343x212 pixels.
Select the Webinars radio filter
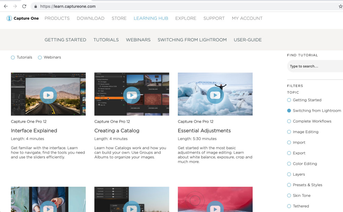click(40, 57)
